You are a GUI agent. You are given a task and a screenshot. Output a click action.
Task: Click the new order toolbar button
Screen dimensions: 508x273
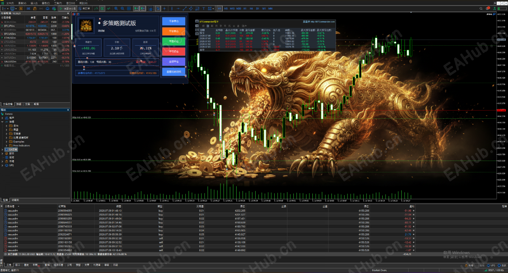click(85, 8)
